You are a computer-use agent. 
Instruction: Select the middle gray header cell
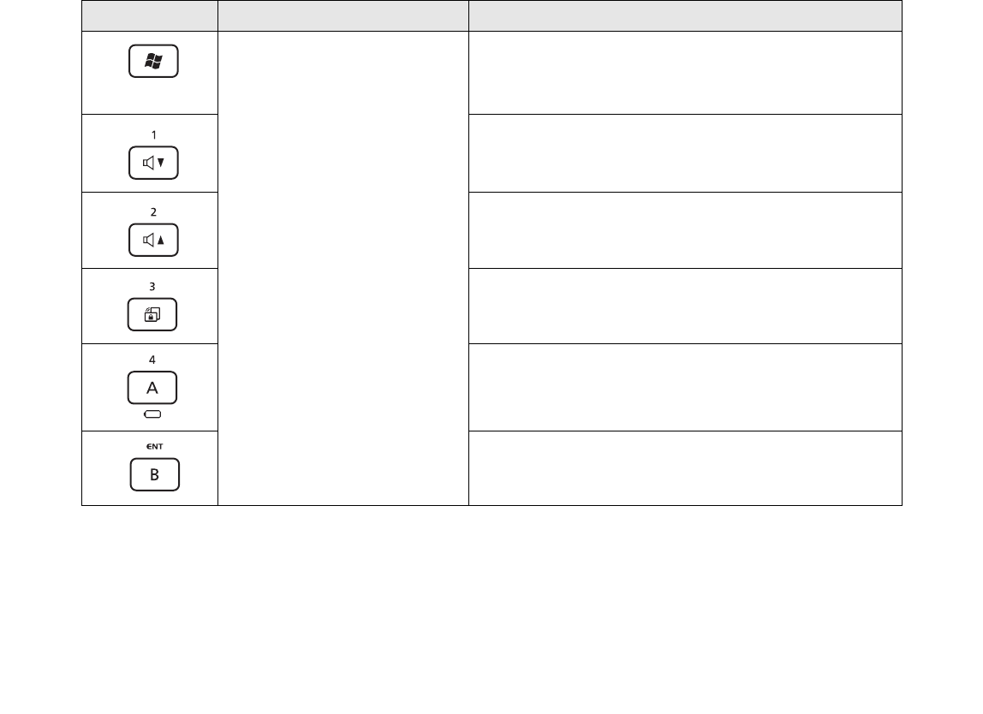343,15
